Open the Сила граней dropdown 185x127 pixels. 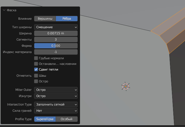click(56, 111)
